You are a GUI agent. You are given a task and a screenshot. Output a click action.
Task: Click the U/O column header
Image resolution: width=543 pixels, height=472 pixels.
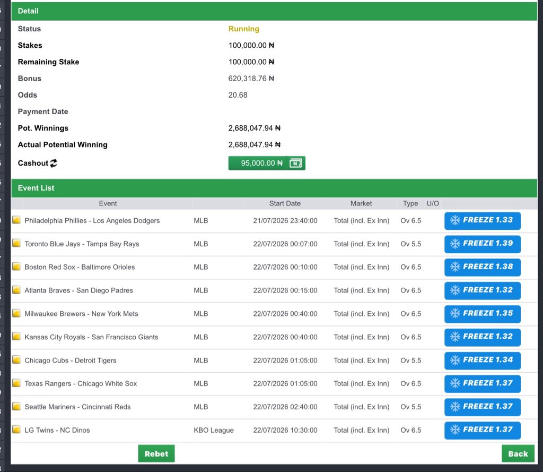[x=433, y=203]
